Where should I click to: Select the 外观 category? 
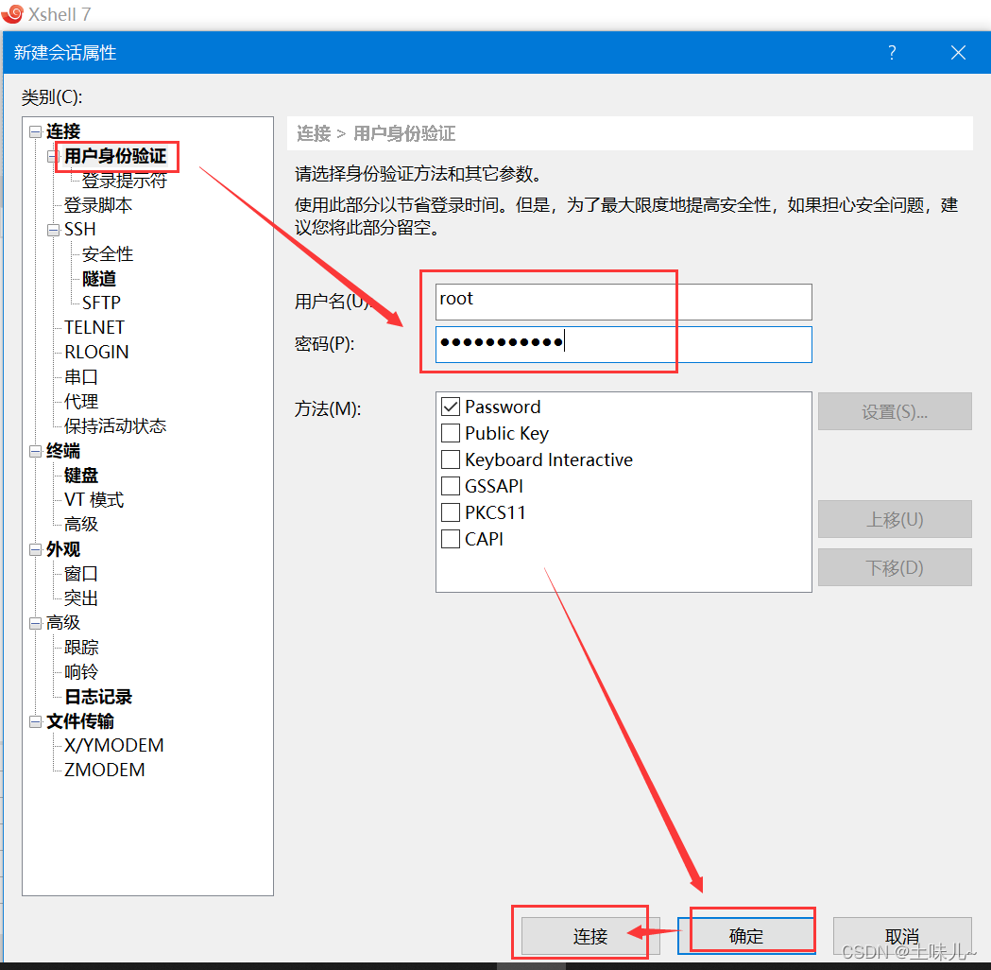pyautogui.click(x=63, y=549)
